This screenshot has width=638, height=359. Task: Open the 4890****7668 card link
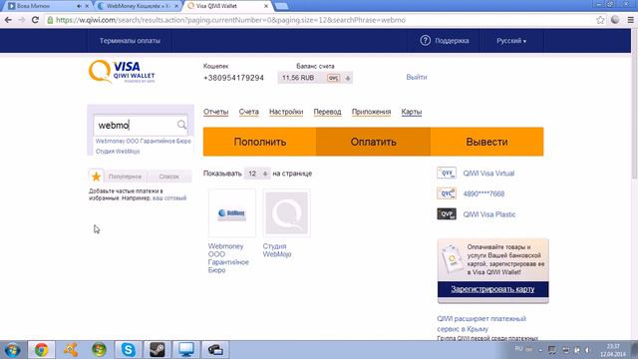coord(483,193)
